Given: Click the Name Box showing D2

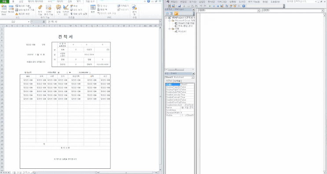Looking at the screenshot, I should coord(13,22).
